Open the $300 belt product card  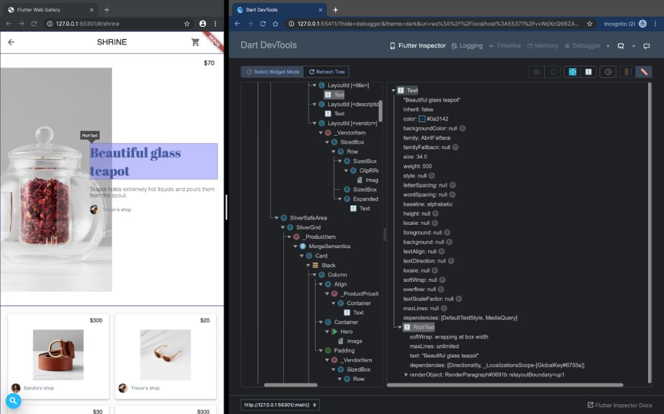(x=58, y=356)
